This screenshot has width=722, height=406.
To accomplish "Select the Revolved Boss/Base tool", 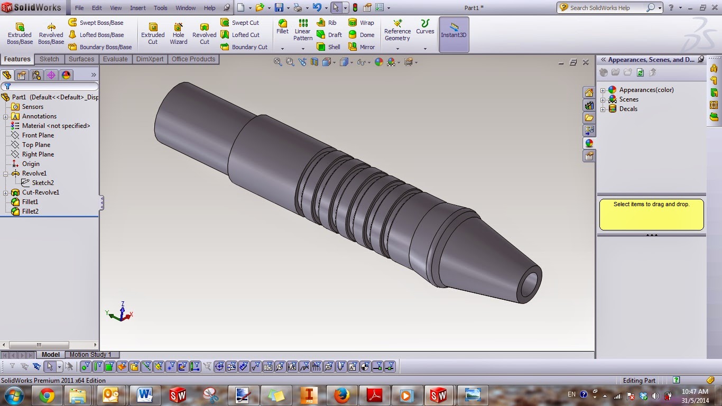I will pyautogui.click(x=51, y=33).
